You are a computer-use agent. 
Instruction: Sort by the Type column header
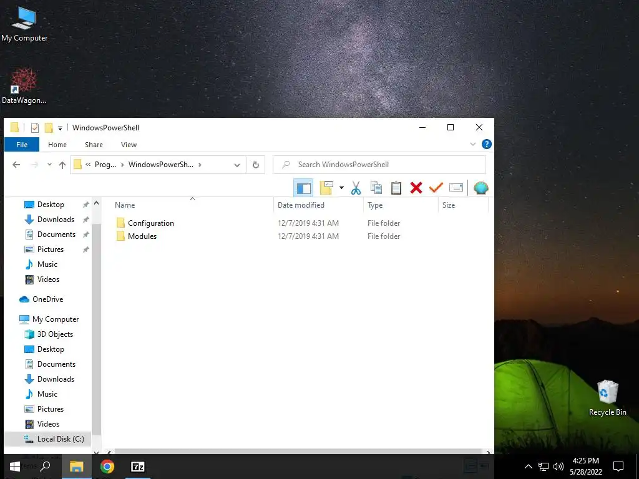click(375, 205)
